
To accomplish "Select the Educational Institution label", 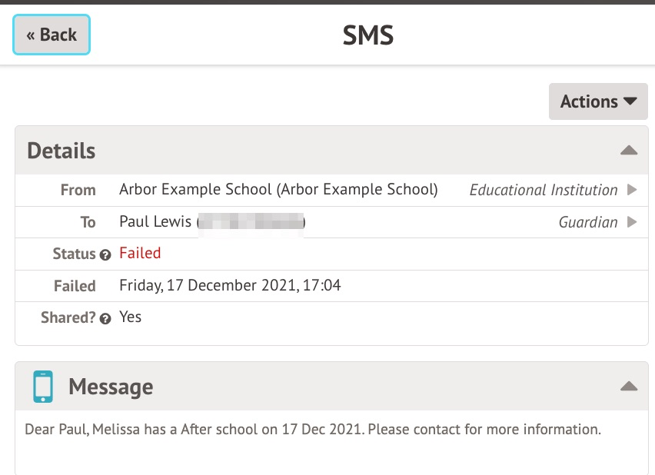I will point(543,190).
